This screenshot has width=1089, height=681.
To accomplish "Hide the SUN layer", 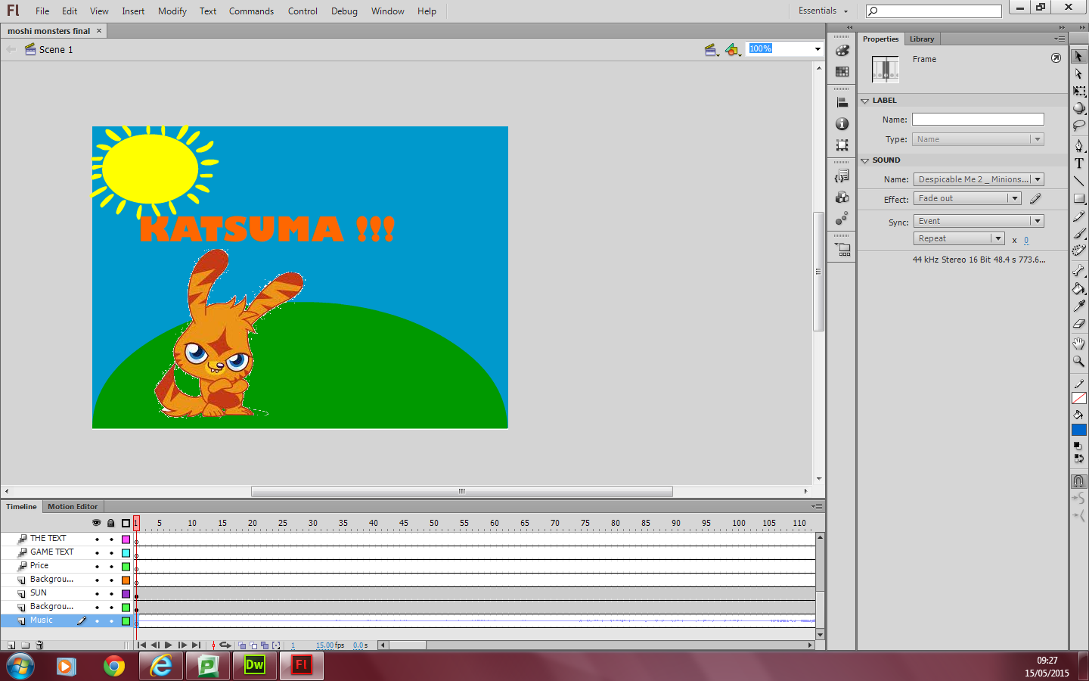I will (97, 594).
